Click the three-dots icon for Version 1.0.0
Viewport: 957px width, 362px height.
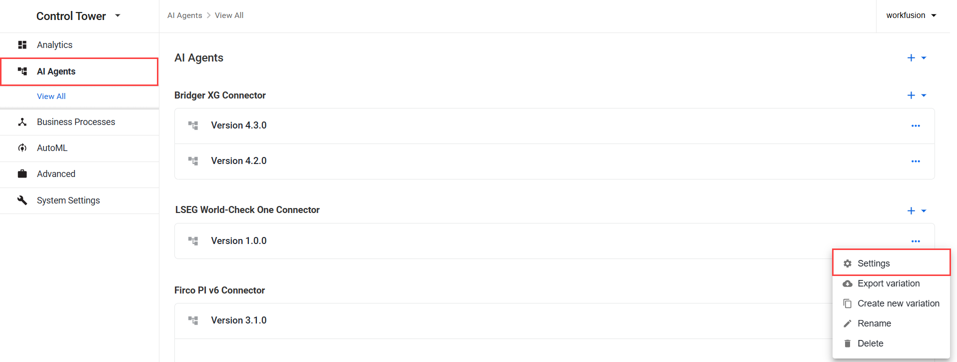pos(916,241)
